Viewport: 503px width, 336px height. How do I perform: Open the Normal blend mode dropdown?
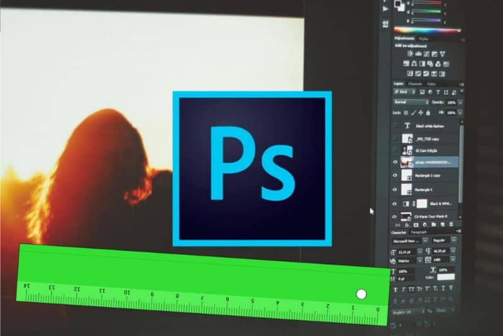tap(411, 102)
